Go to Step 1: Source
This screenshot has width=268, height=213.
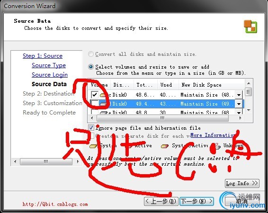tap(43, 56)
